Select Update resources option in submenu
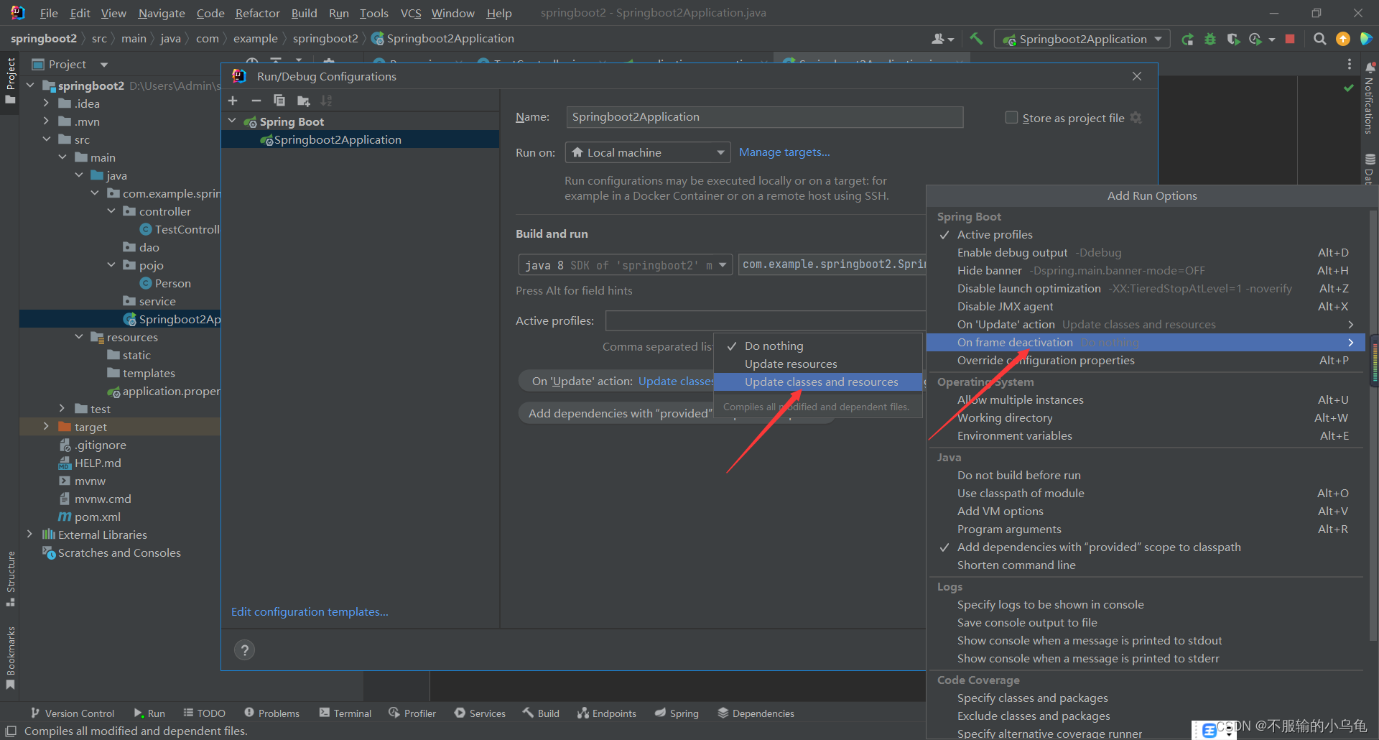The width and height of the screenshot is (1379, 740). 818,364
